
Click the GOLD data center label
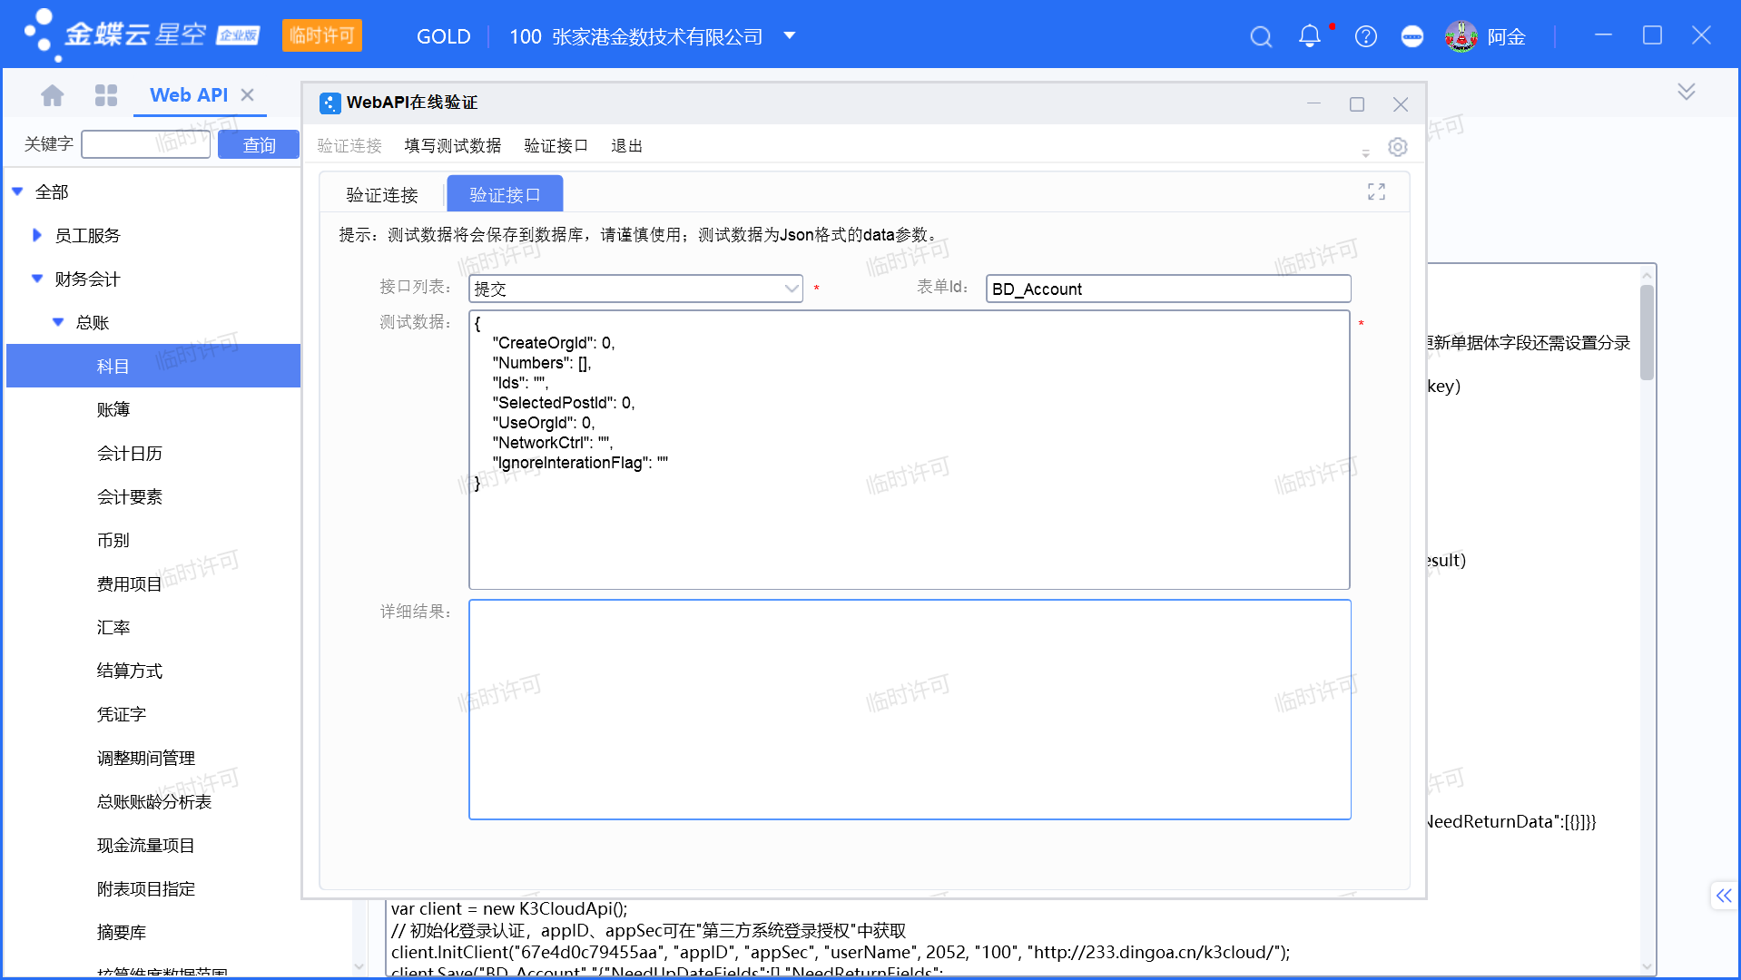(x=443, y=36)
